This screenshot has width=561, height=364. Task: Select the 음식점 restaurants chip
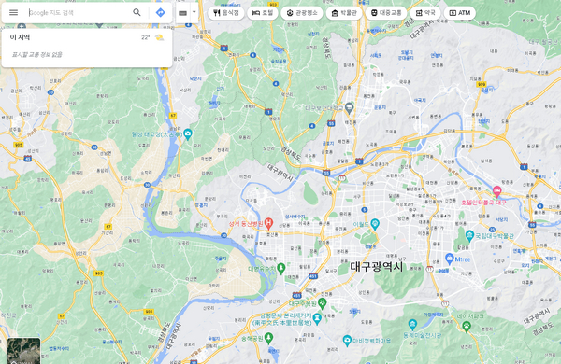tap(225, 13)
